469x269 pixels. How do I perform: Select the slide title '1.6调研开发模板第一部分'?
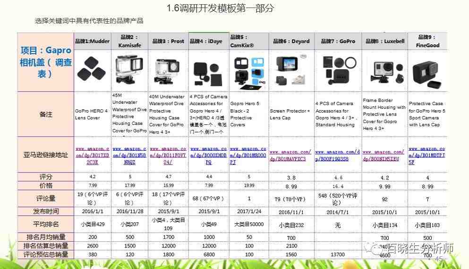click(220, 8)
